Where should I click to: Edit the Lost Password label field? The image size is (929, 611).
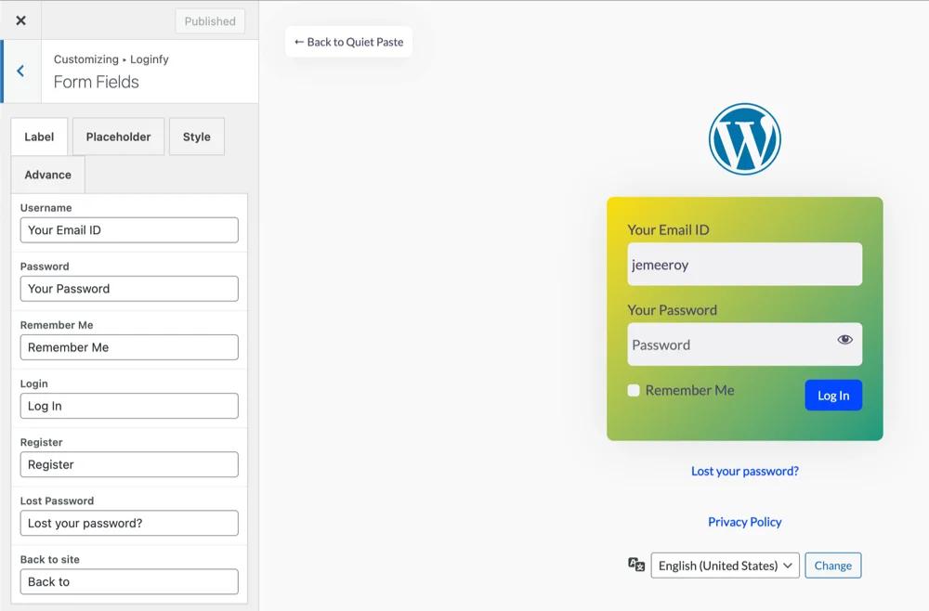(129, 523)
